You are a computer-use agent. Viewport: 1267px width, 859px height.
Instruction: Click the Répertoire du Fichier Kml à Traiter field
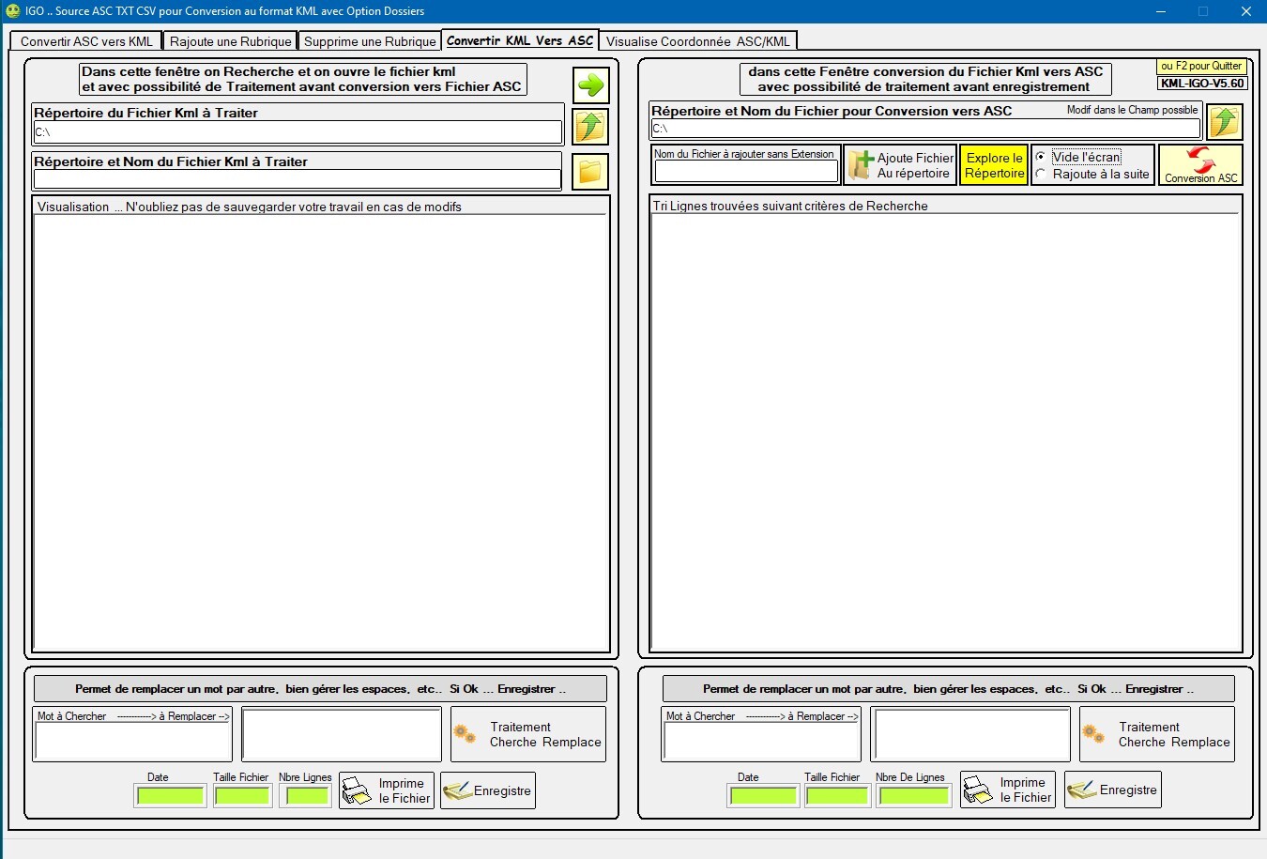[298, 132]
